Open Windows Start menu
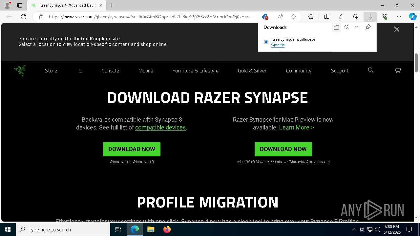Image resolution: width=420 pixels, height=236 pixels. 8,229
